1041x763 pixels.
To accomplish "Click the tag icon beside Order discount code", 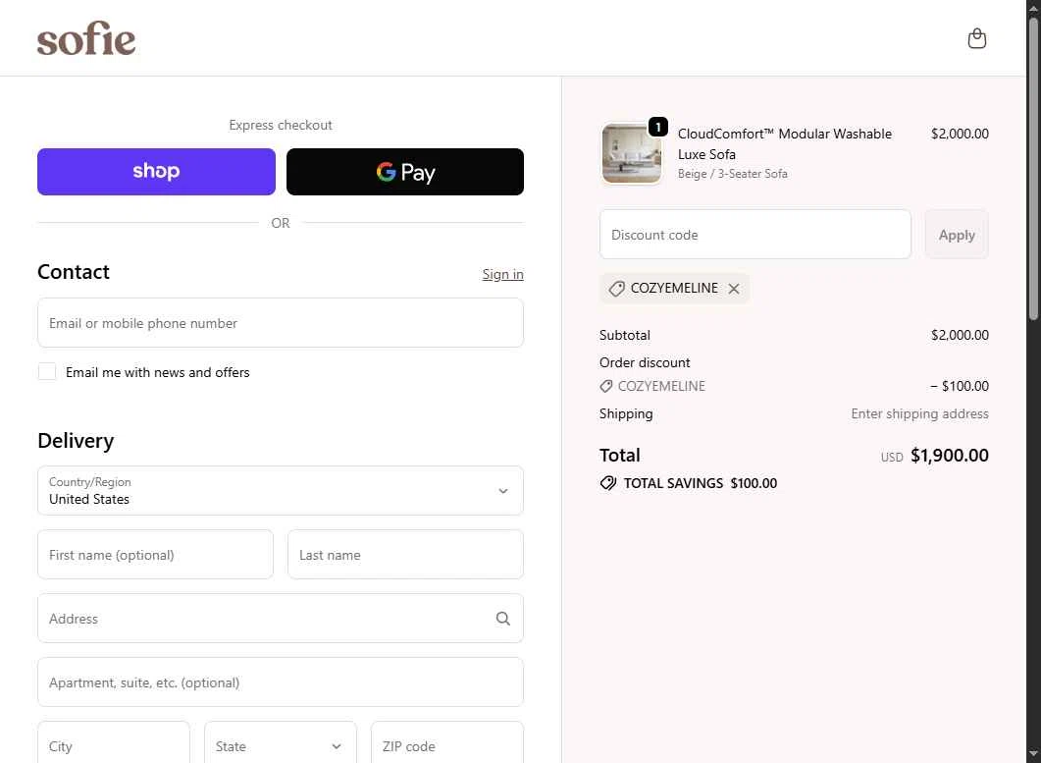I will (x=606, y=386).
